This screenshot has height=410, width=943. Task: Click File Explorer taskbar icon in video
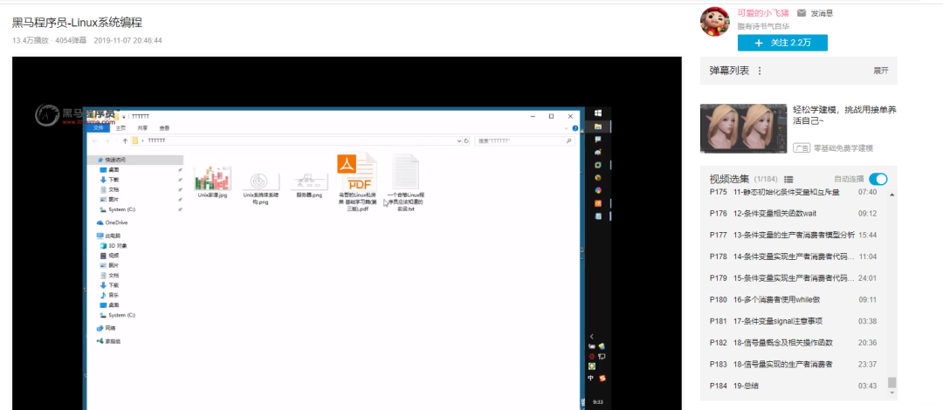[598, 126]
